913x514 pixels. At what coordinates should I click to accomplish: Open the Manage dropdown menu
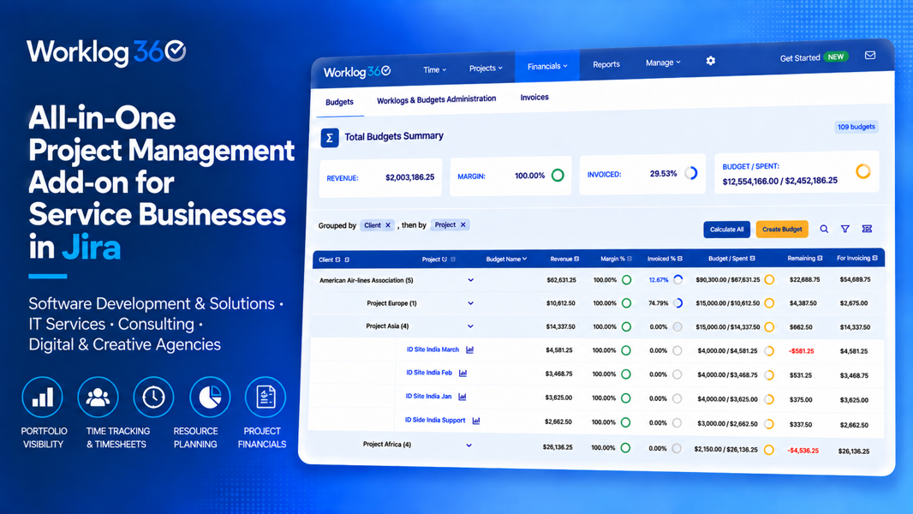click(663, 63)
